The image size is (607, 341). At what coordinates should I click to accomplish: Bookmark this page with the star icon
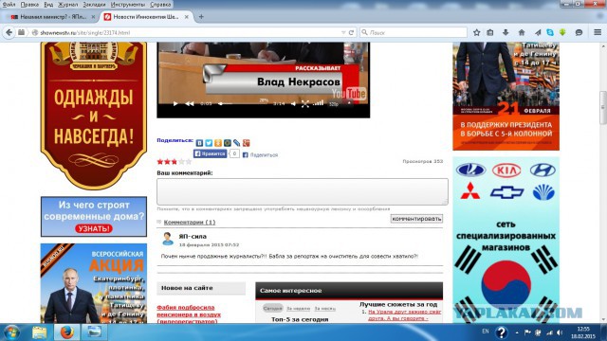476,32
